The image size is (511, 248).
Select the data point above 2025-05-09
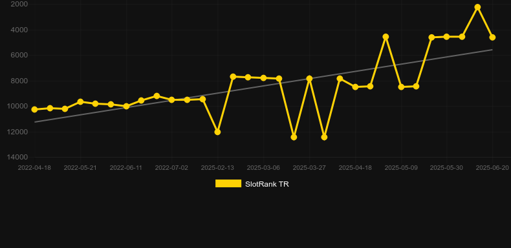pyautogui.click(x=401, y=87)
